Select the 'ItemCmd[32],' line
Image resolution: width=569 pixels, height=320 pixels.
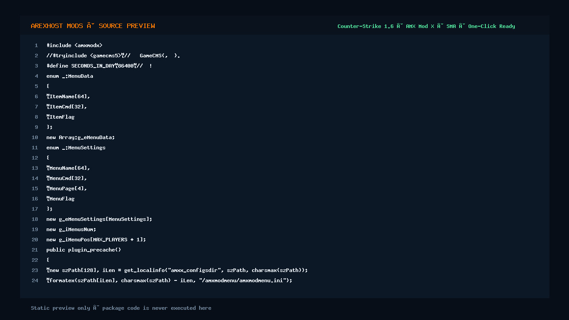click(67, 107)
